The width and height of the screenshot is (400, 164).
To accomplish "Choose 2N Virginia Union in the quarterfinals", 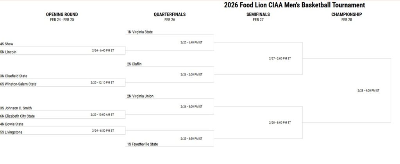I will pos(140,96).
